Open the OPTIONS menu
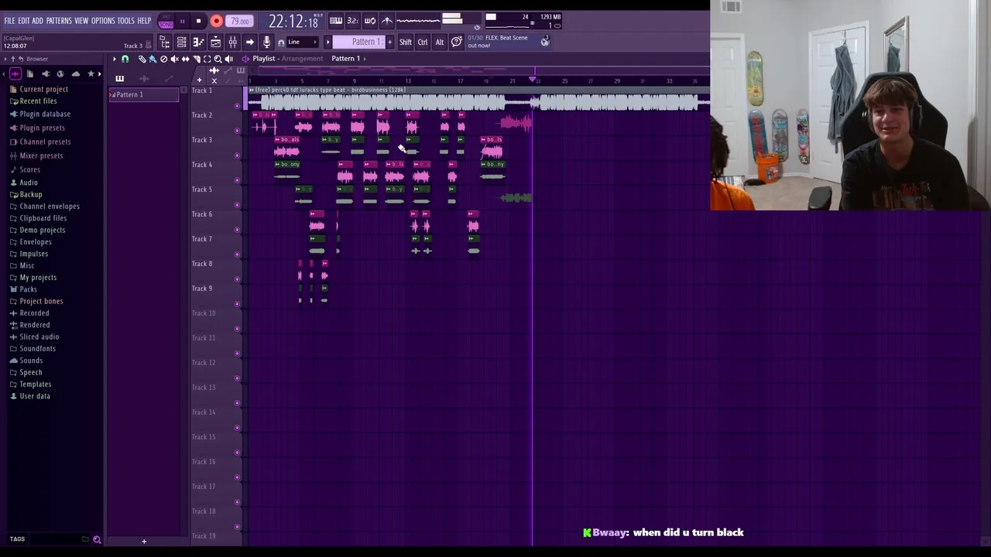Viewport: 991px width, 557px height. click(103, 21)
